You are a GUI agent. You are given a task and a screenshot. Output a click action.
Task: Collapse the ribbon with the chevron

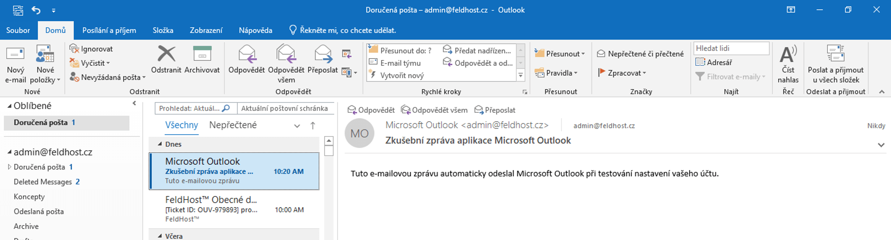coord(882,92)
